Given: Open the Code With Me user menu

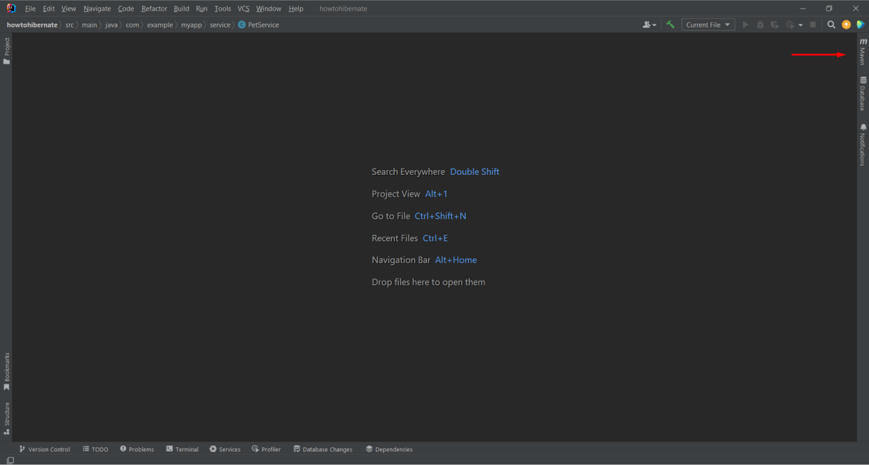Looking at the screenshot, I should click(x=649, y=25).
